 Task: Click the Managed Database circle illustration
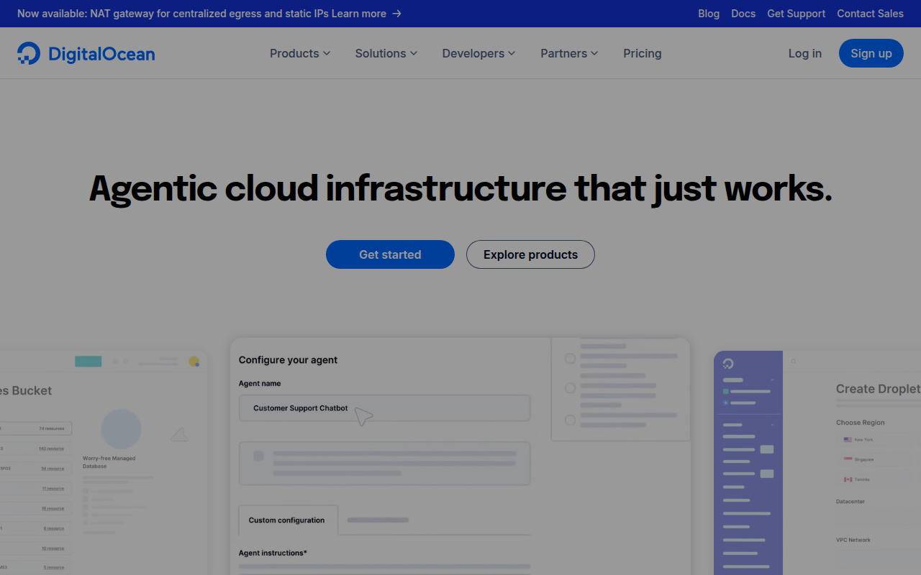tap(121, 428)
